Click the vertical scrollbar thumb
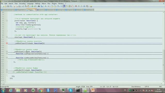 point(163,65)
